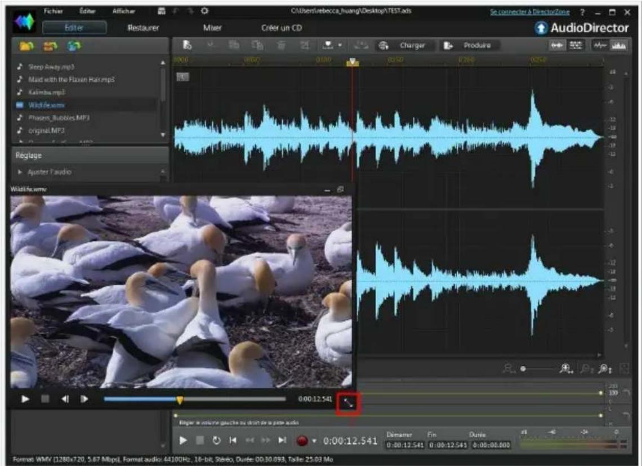
Task: Step forward one frame in video preview
Action: 84,399
